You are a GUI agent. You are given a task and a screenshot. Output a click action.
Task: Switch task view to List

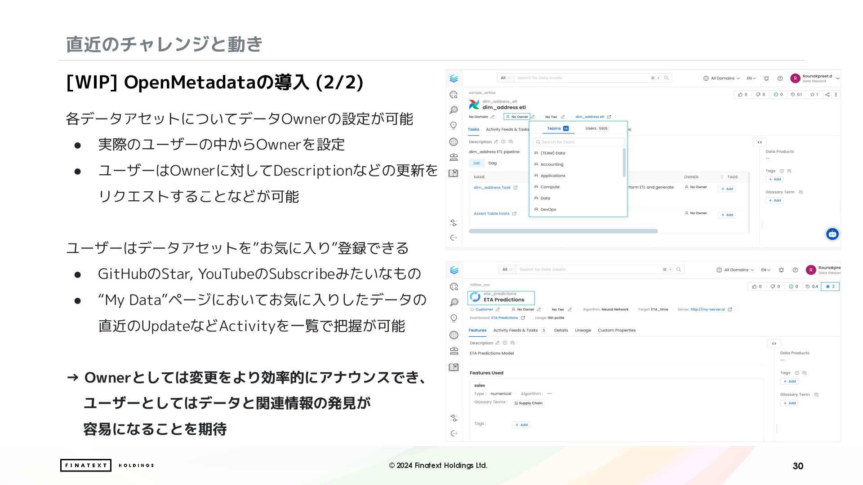tap(476, 163)
